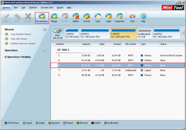This screenshot has width=186, height=130.
Task: Open the Help menu
Action: (69, 7)
